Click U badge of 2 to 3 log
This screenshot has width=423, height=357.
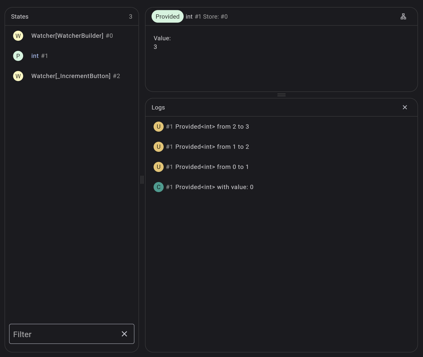tap(159, 127)
